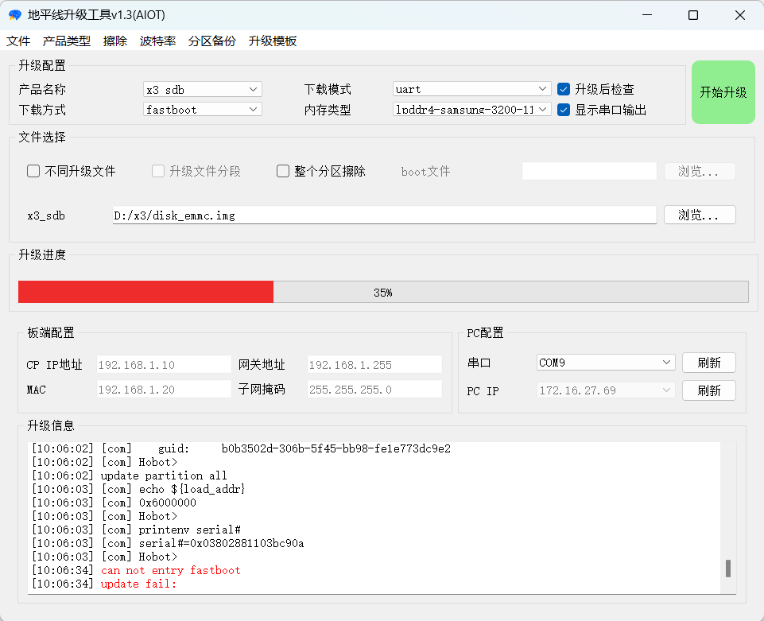The width and height of the screenshot is (764, 621).
Task: Click the x3_sdb image file path field
Action: click(x=384, y=215)
